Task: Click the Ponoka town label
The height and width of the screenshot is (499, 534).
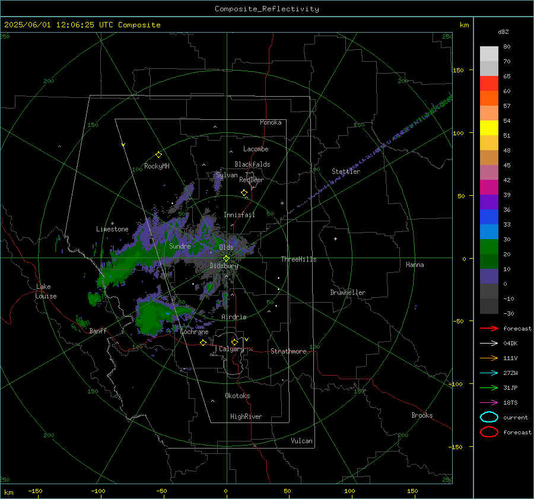Action: (x=271, y=122)
